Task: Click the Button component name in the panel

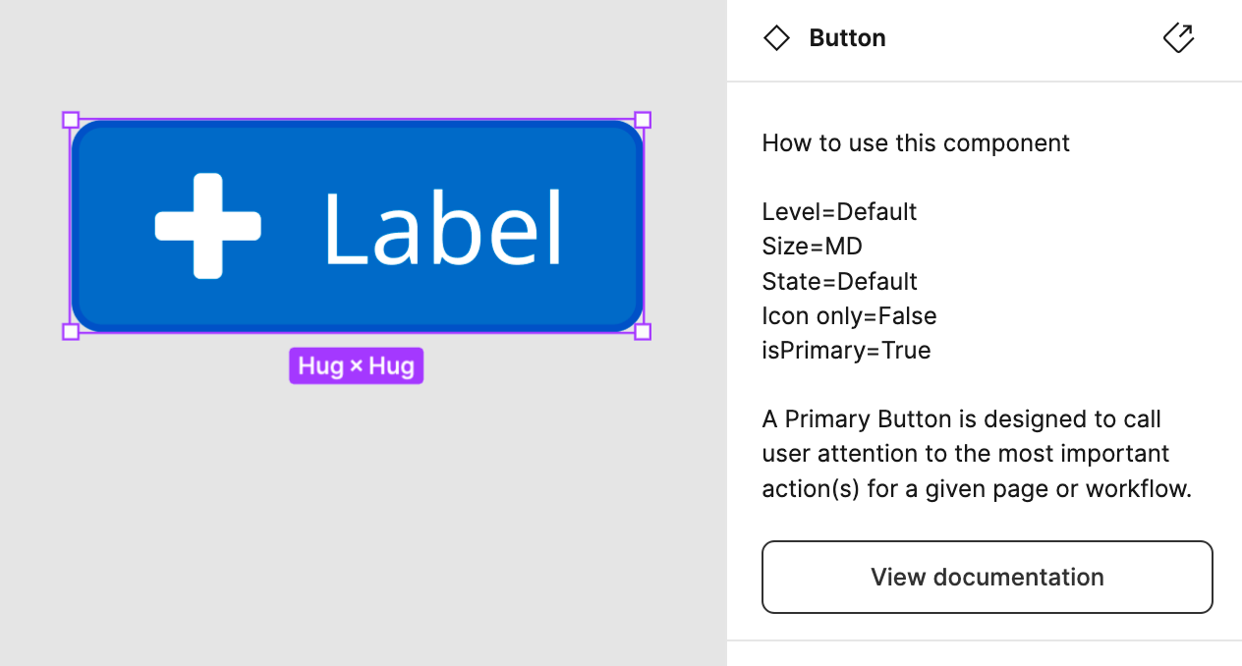Action: pos(847,37)
